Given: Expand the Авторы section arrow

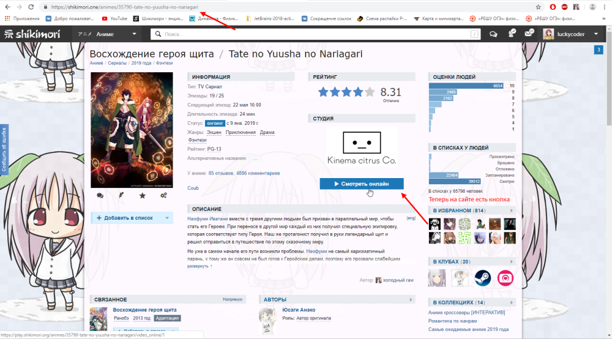Looking at the screenshot, I should [411, 300].
